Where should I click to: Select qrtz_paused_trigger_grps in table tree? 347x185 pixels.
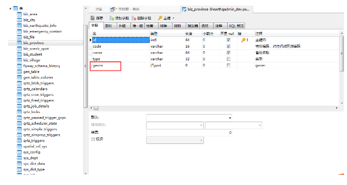45,118
